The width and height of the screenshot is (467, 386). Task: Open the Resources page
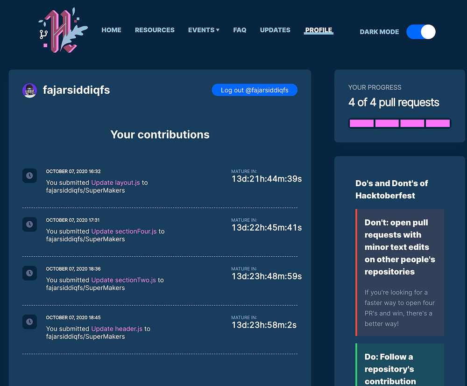(x=155, y=30)
